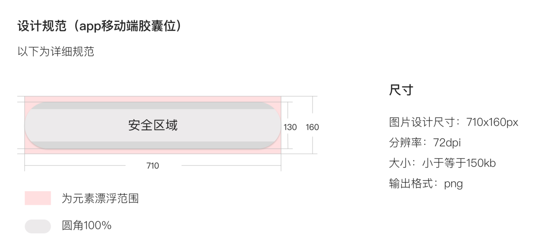Click the gray rounded corner legend swatch
The height and width of the screenshot is (252, 542).
coord(38,226)
